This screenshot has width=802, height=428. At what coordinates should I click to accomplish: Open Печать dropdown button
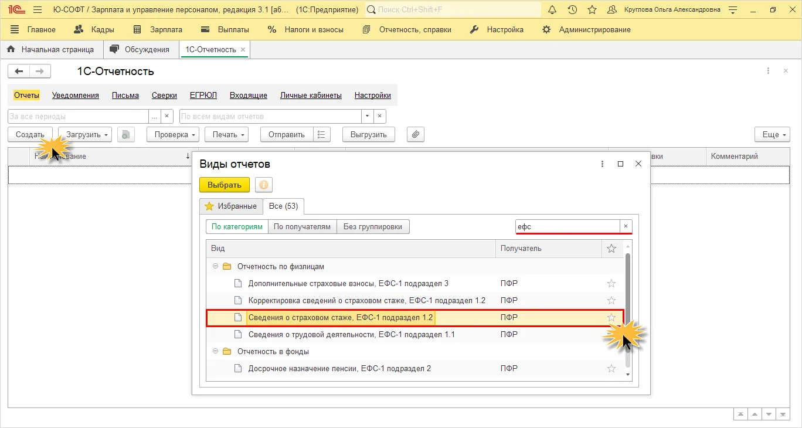pyautogui.click(x=226, y=134)
